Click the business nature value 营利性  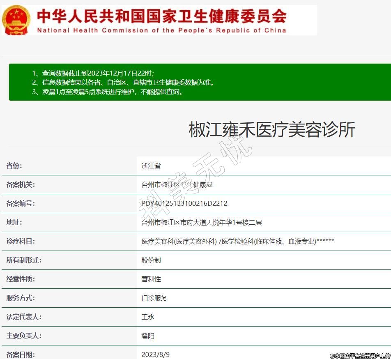151,279
